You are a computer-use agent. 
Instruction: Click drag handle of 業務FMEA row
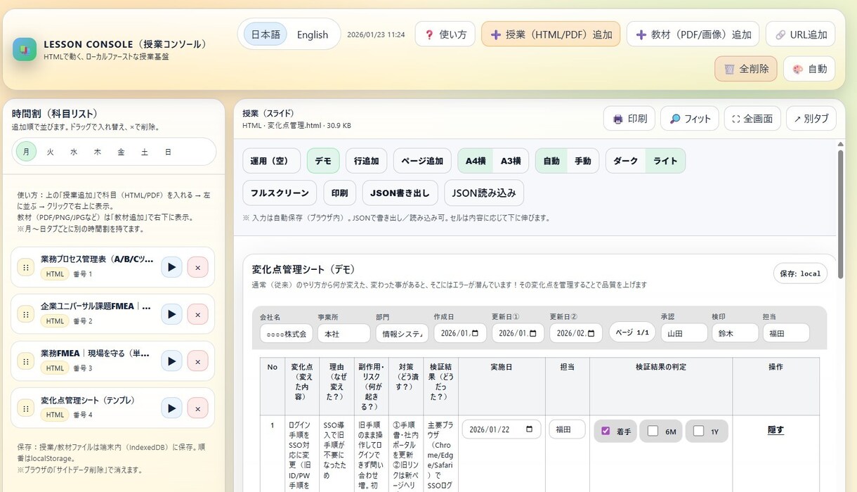(x=26, y=361)
